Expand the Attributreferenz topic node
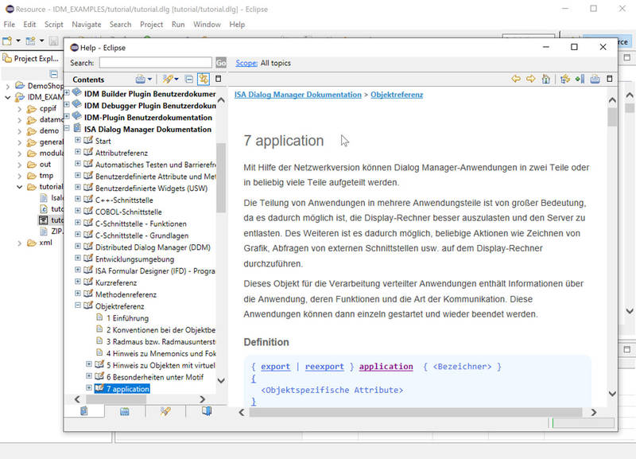Screen dimensions: 636x459 pyautogui.click(x=77, y=152)
